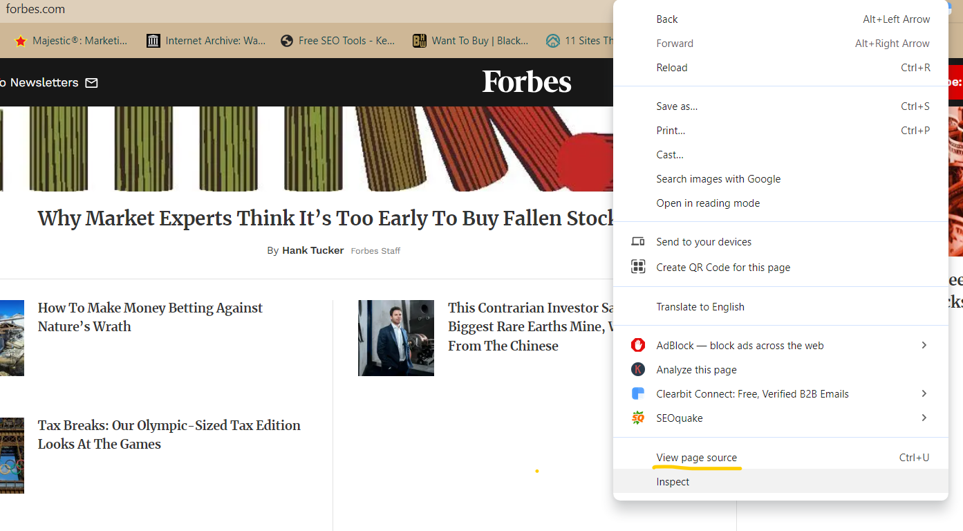Click the Analyze this page K icon
The width and height of the screenshot is (963, 531).
point(638,369)
